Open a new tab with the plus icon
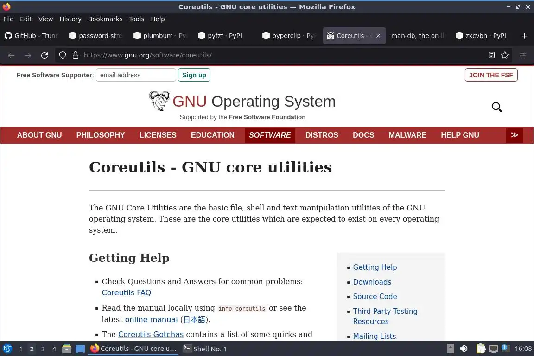Image resolution: width=534 pixels, height=356 pixels. pyautogui.click(x=524, y=36)
